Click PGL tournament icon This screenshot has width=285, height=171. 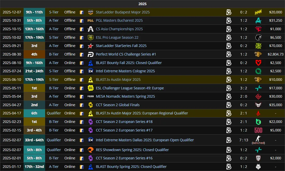pos(91,20)
